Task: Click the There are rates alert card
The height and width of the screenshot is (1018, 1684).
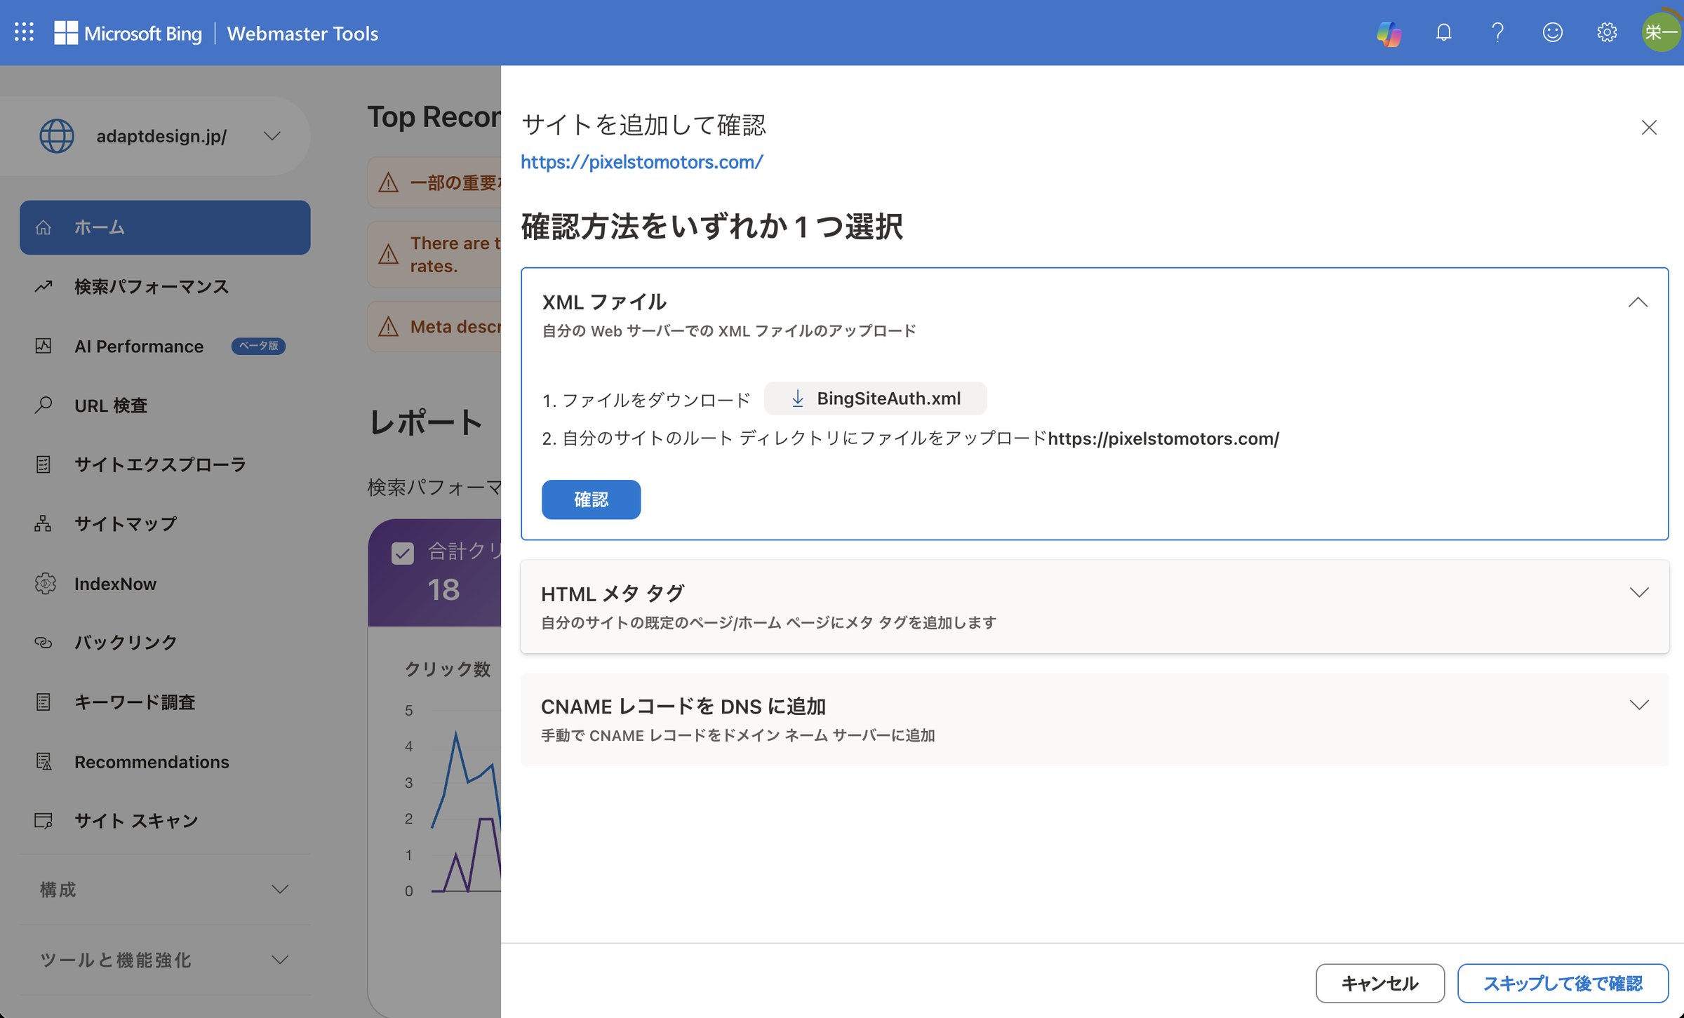Action: click(434, 255)
